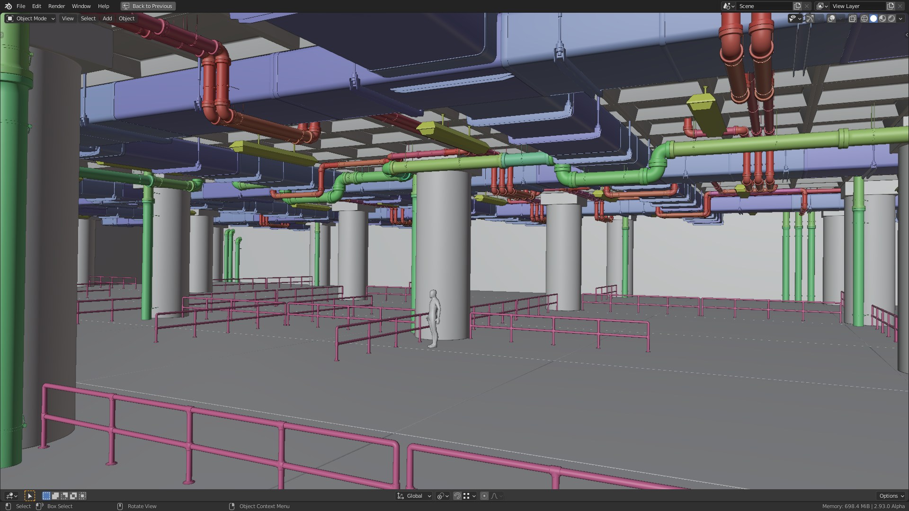Image resolution: width=909 pixels, height=511 pixels.
Task: Select material preview shading mode
Action: click(882, 18)
